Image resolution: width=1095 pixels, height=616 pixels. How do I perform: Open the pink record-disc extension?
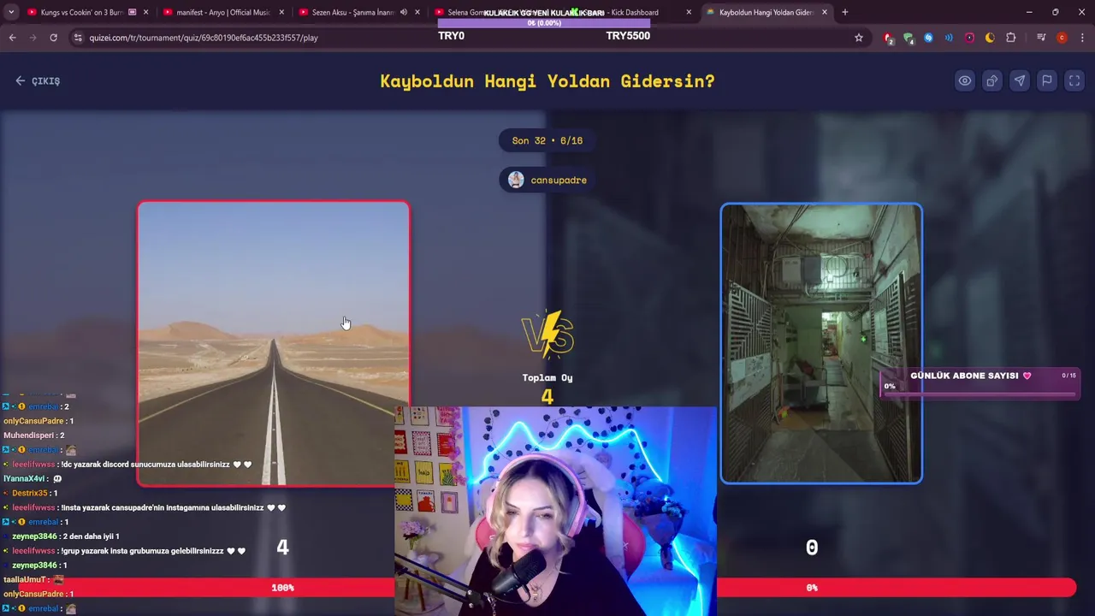pos(969,38)
